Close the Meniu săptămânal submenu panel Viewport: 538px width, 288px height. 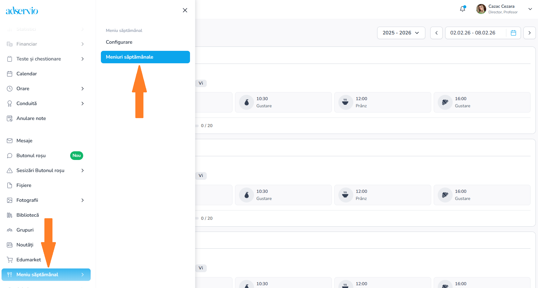(185, 10)
